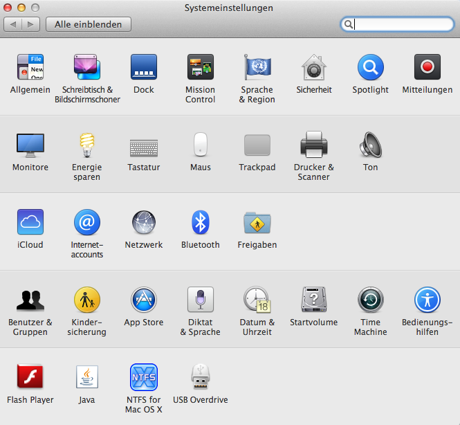Click the Alle einblenden button

coord(89,24)
